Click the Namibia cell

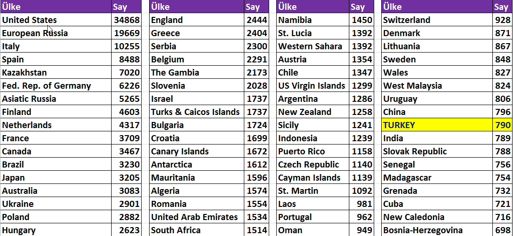[313, 20]
